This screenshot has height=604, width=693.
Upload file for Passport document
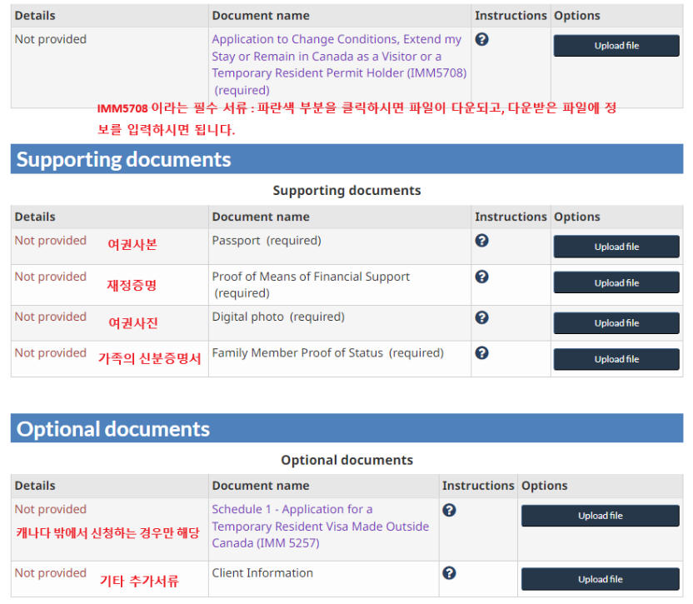click(616, 247)
